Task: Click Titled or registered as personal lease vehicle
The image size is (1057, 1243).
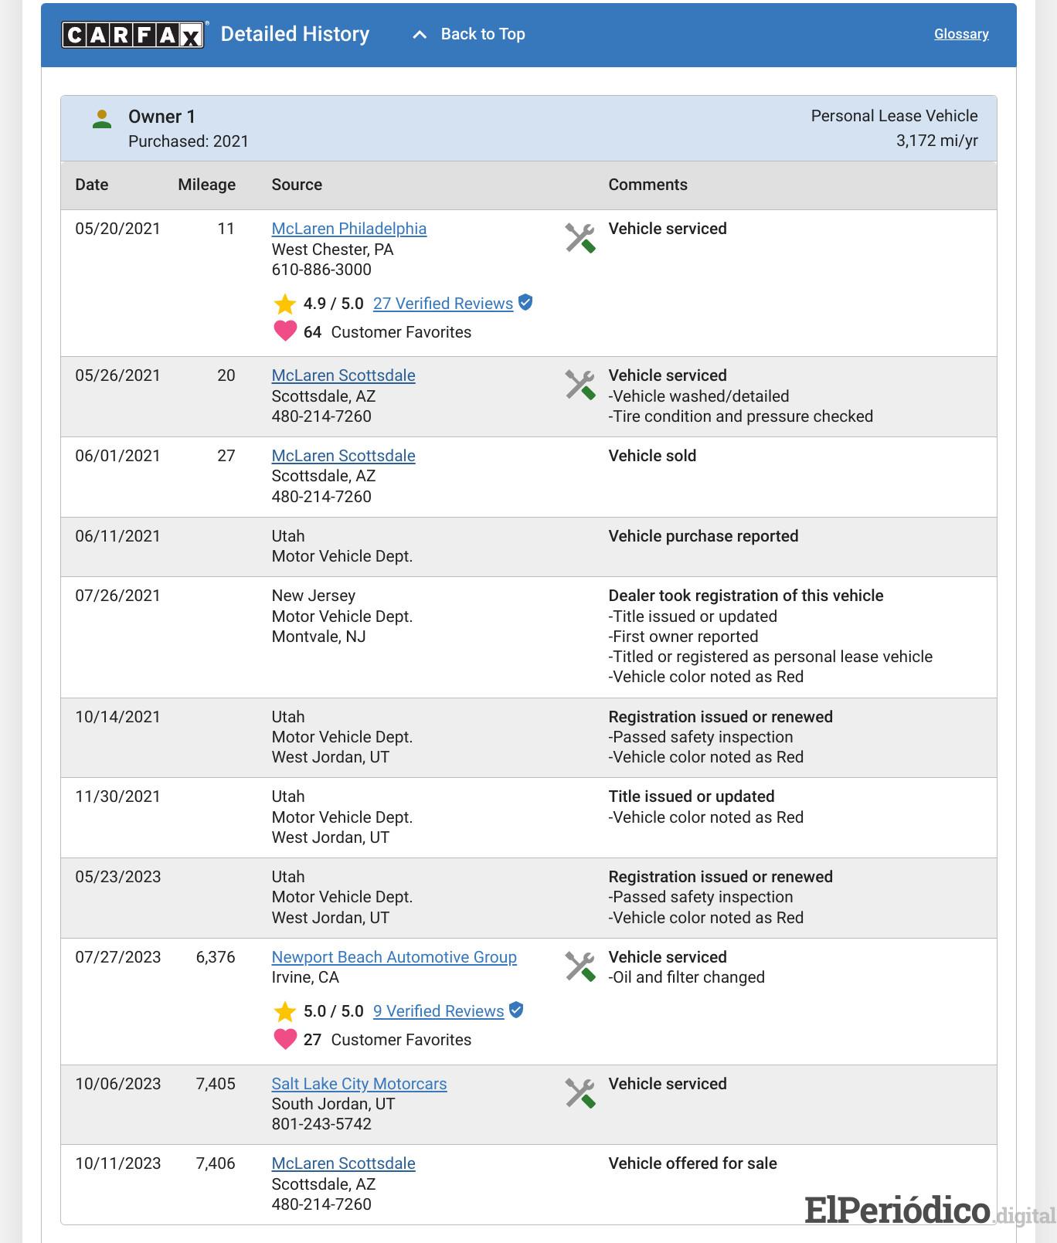Action: click(x=770, y=657)
